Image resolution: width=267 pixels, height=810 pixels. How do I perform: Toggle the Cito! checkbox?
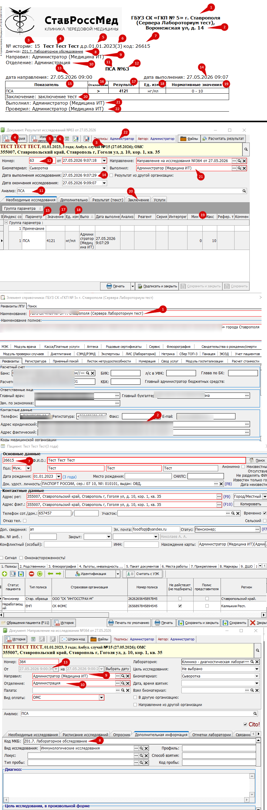coord(245,724)
